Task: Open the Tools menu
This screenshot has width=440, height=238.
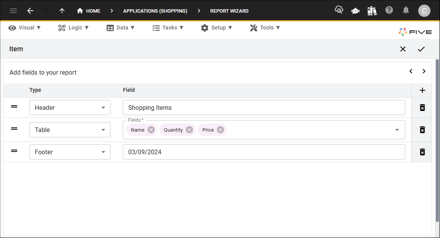Action: click(x=265, y=28)
